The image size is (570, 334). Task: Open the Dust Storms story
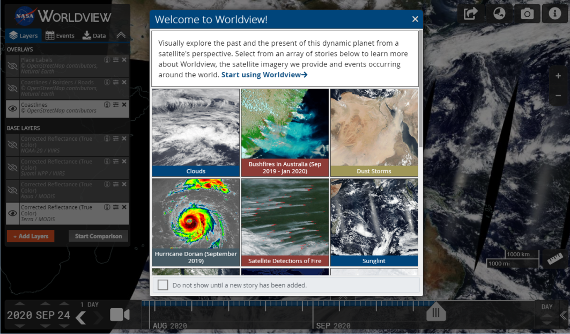point(374,133)
